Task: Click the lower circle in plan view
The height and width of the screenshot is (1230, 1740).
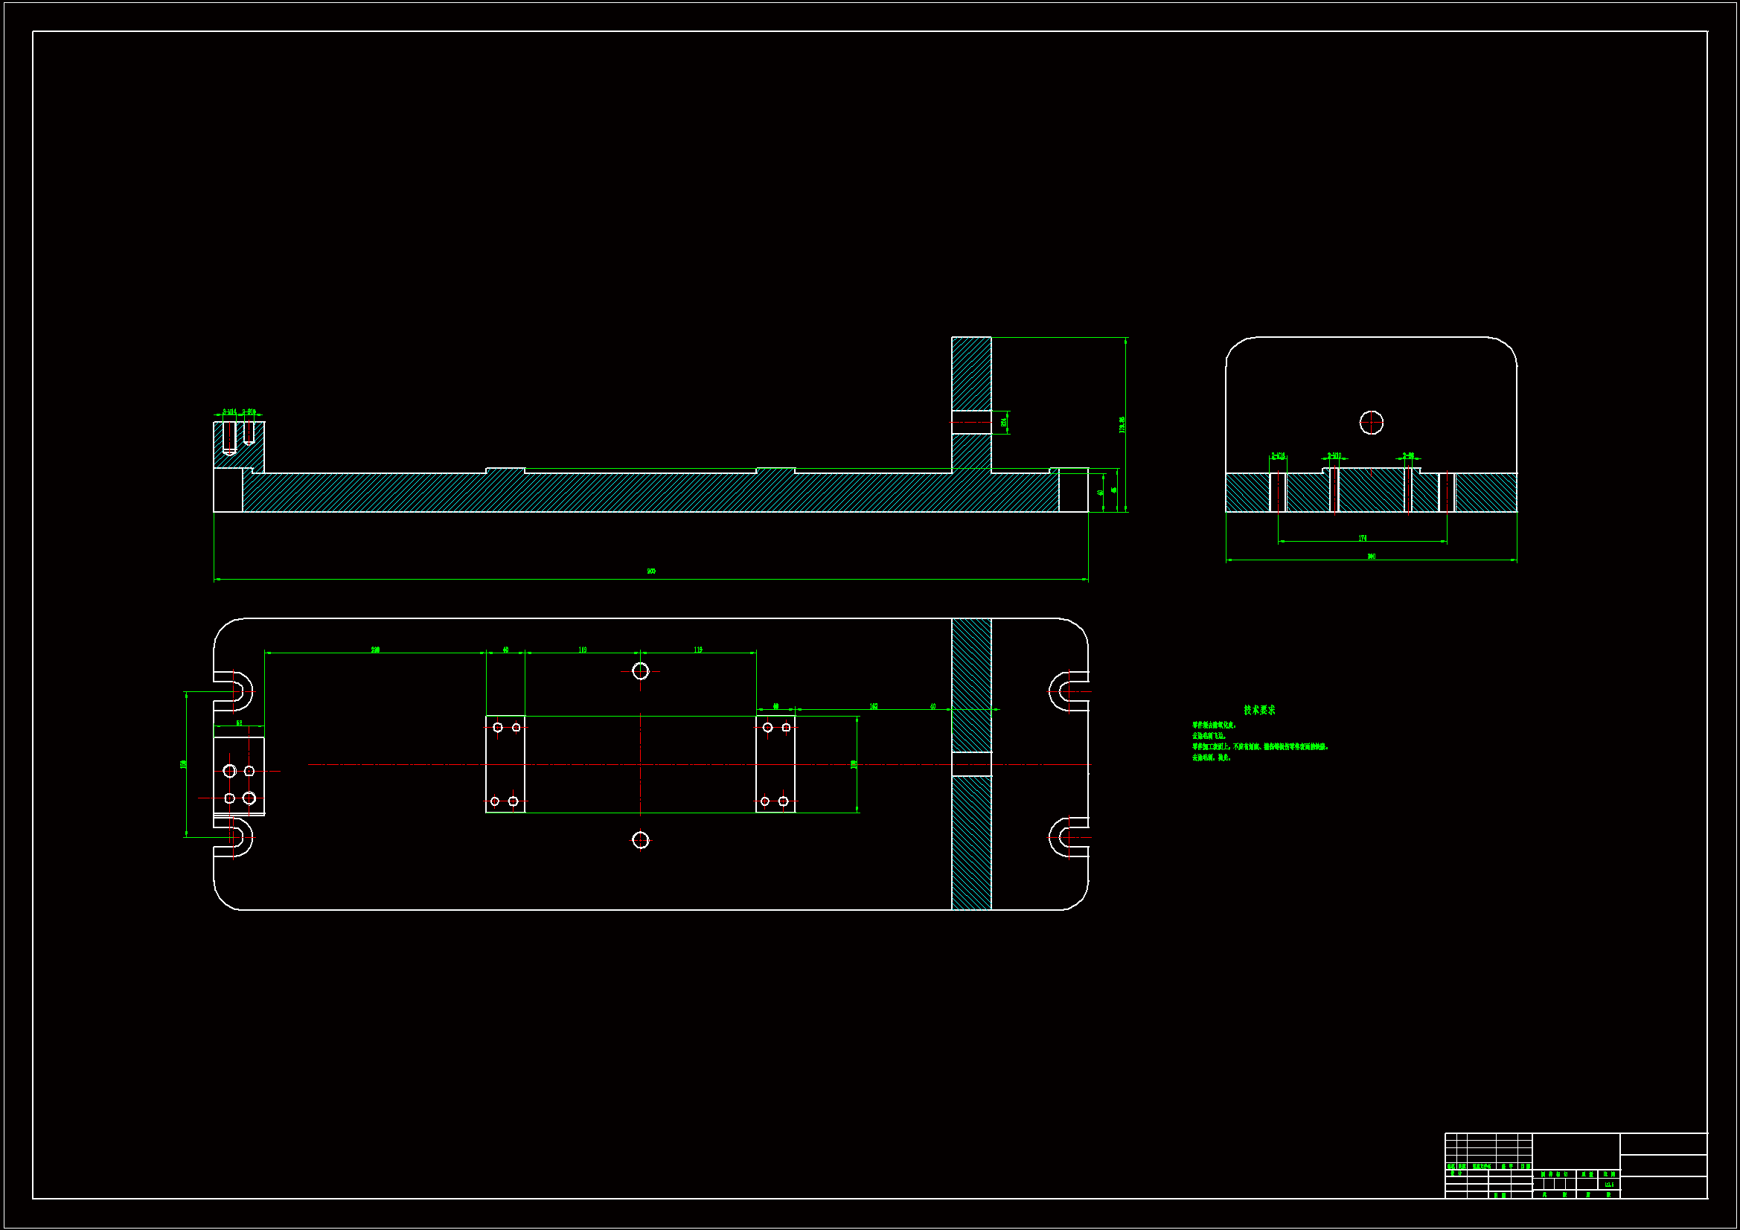Action: [640, 839]
